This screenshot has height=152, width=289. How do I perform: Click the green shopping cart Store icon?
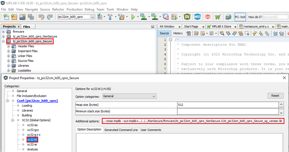point(218,17)
